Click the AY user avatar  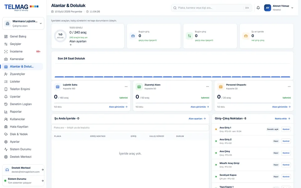coord(267,8)
